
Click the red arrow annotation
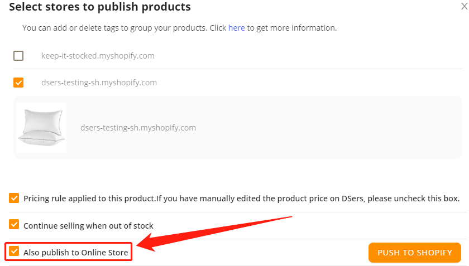[214, 233]
